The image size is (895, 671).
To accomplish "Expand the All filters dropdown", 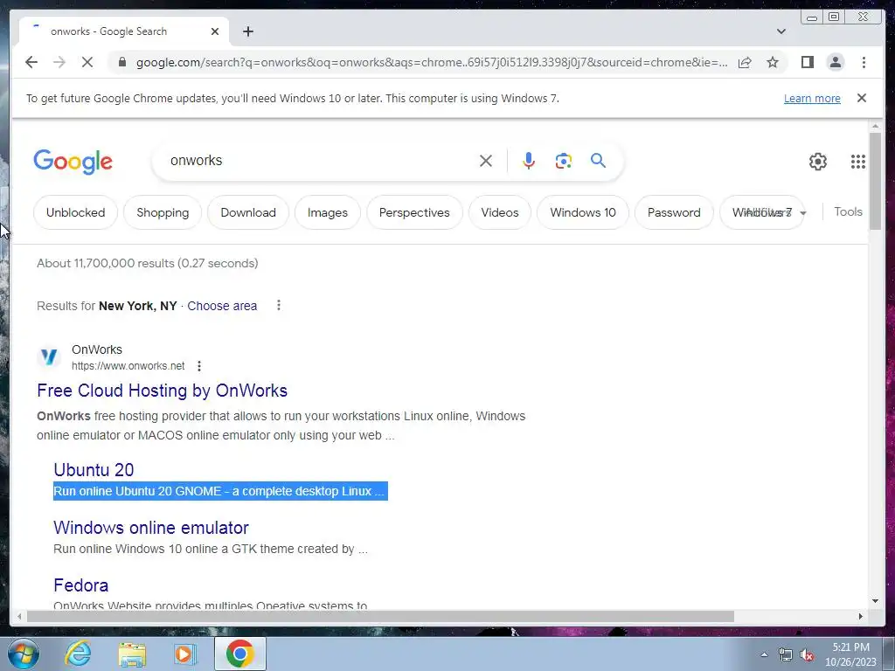I will coord(803,213).
